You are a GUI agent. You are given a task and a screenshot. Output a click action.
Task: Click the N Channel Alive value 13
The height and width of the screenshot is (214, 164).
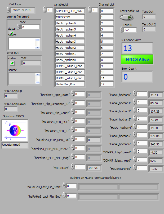point(137,48)
